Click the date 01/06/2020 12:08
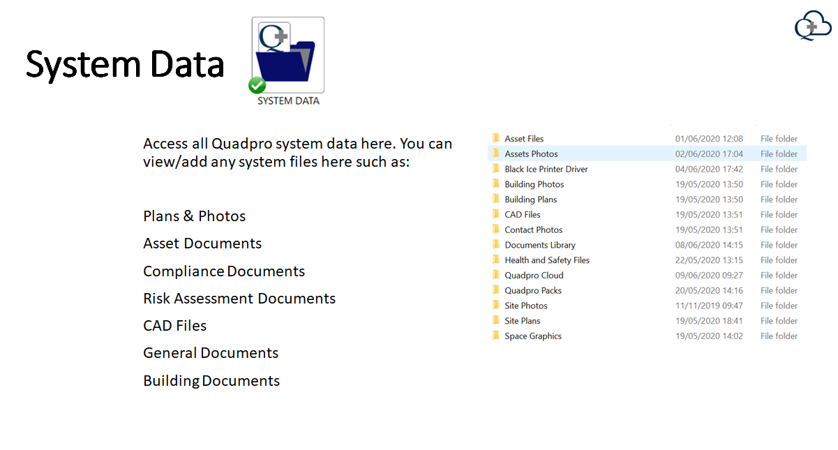 point(709,139)
